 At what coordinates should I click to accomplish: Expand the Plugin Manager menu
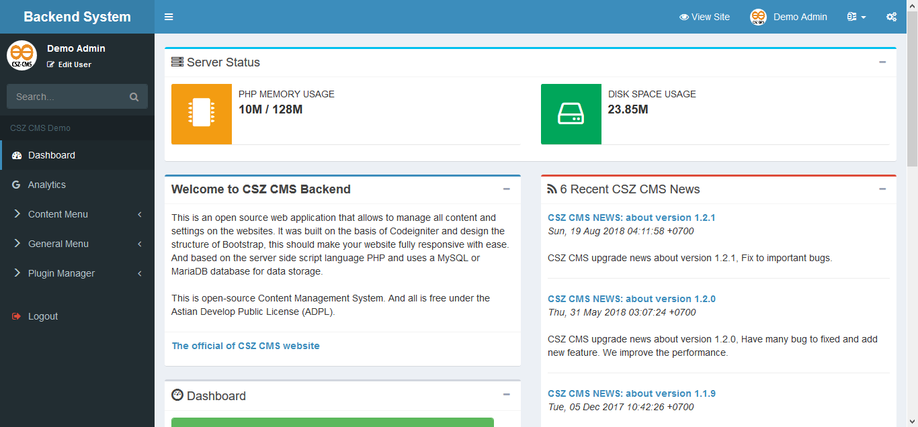point(77,273)
